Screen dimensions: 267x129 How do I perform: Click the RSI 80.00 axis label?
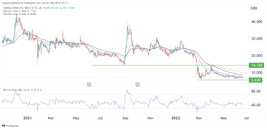(x=256, y=91)
